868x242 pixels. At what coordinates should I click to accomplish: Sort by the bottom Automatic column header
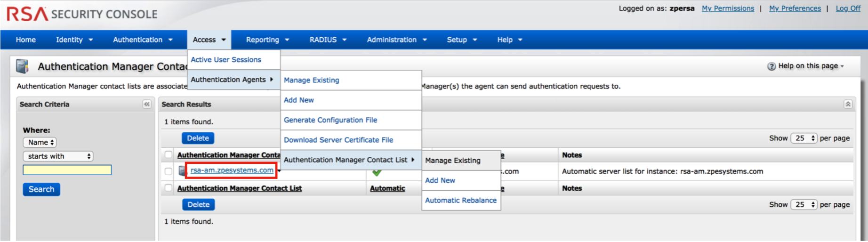click(387, 188)
